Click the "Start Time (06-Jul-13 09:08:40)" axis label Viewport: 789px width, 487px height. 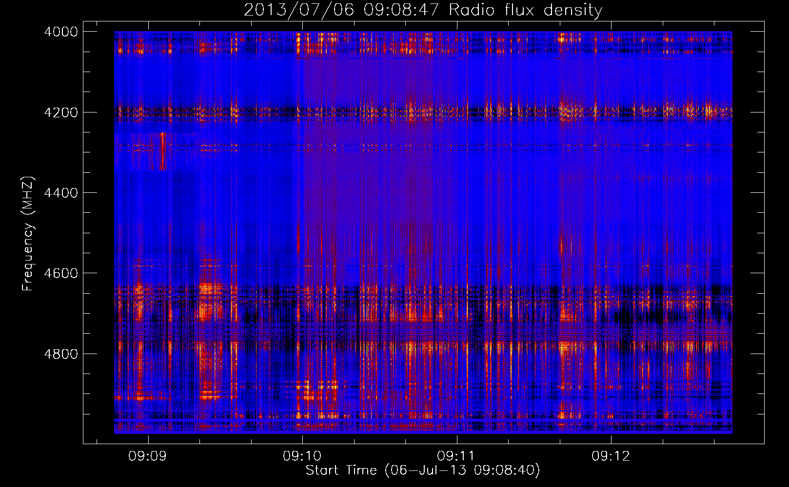[423, 470]
